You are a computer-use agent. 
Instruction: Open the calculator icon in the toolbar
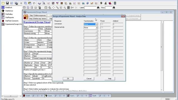115,3
